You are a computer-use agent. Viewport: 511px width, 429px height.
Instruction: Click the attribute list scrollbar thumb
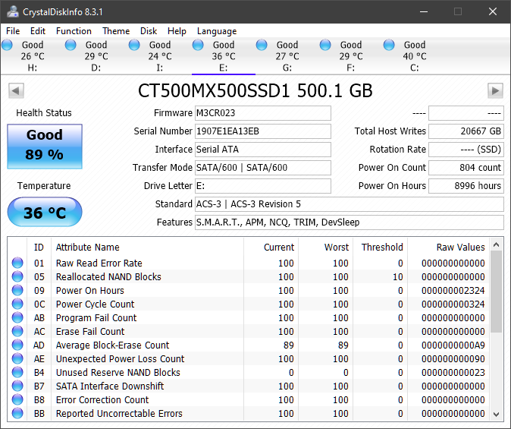click(x=497, y=292)
